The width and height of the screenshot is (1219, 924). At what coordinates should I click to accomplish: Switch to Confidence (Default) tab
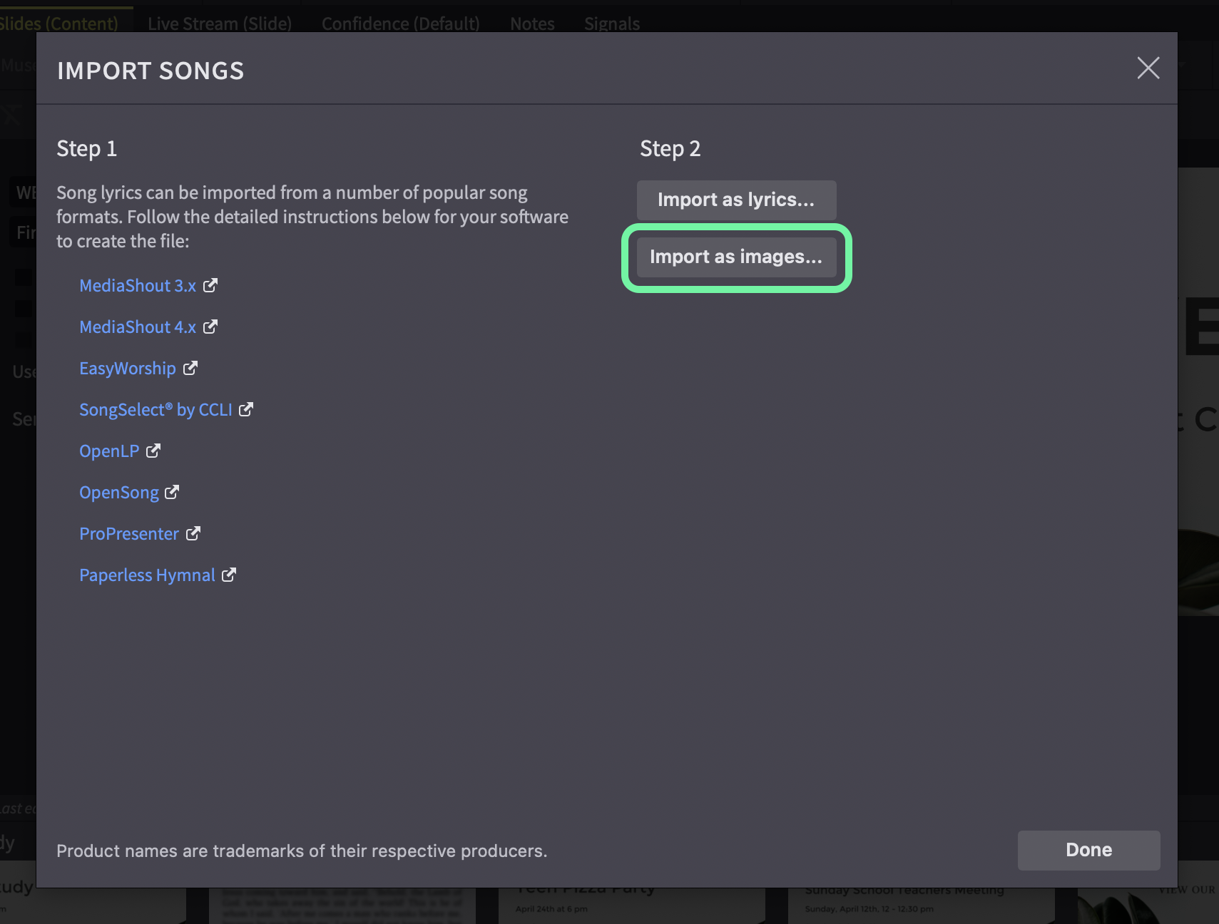click(401, 24)
